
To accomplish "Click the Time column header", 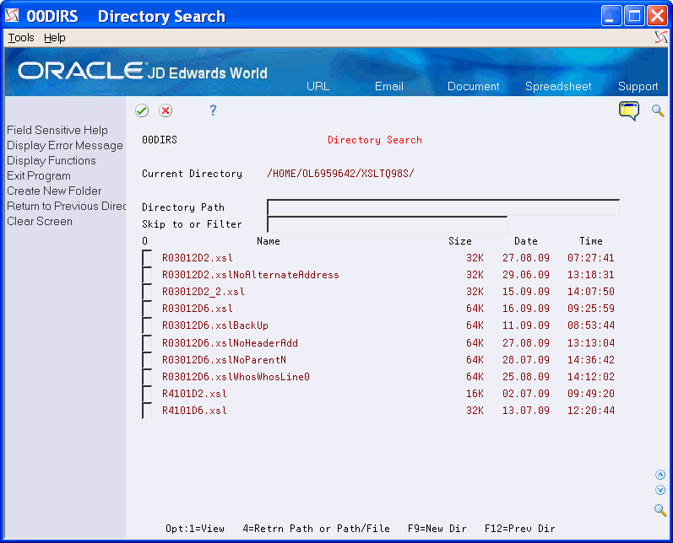I will [591, 241].
